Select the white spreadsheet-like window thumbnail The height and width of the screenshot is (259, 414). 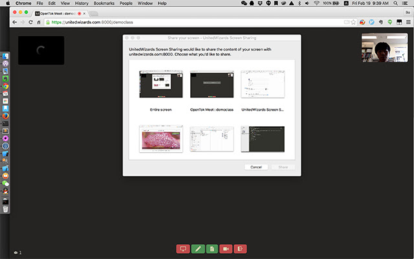tap(212, 139)
